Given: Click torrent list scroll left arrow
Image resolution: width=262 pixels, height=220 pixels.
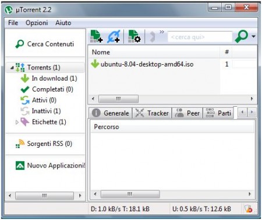Looking at the screenshot, I should tap(93, 99).
